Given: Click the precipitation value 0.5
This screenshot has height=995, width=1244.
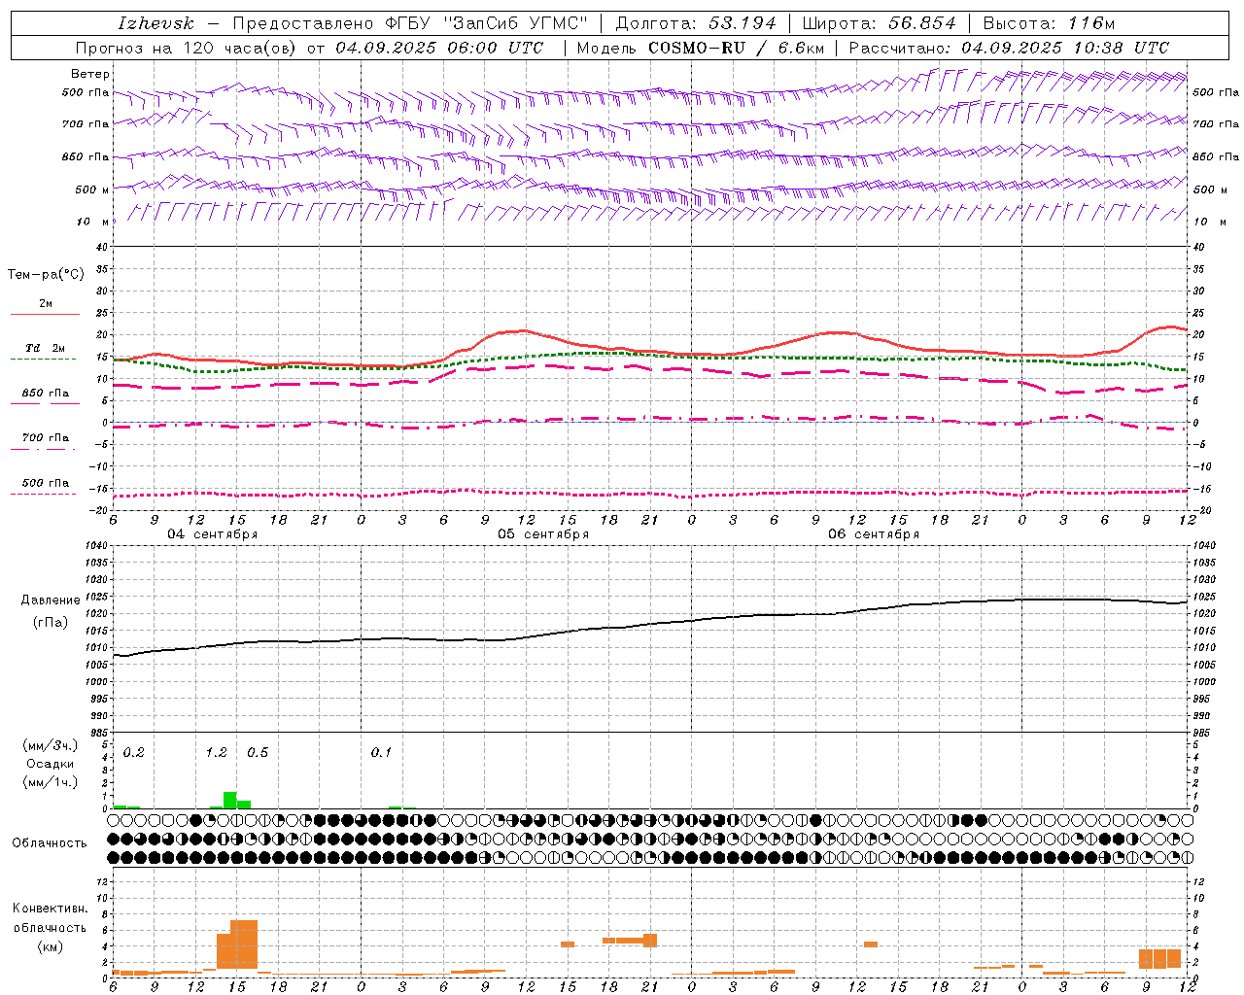Looking at the screenshot, I should pos(258,752).
